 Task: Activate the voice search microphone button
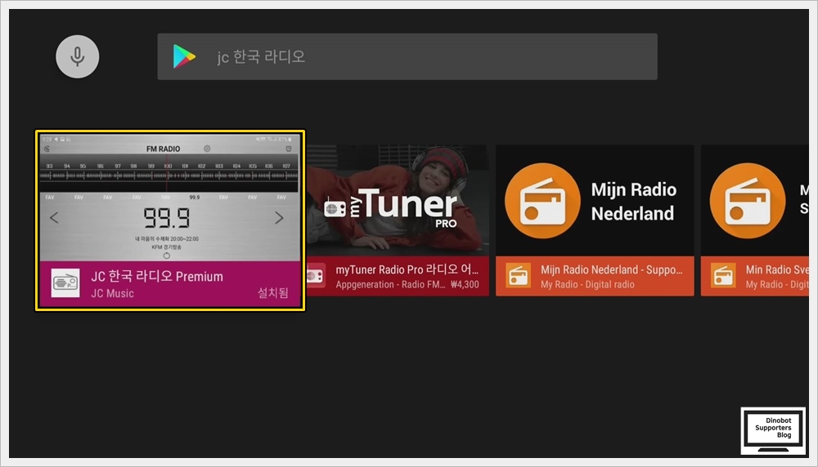point(77,57)
